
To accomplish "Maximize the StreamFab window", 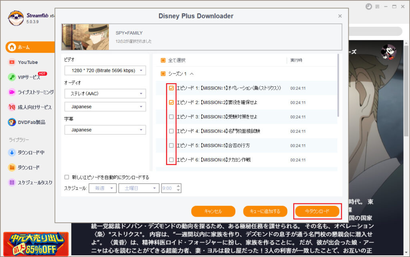I will pos(394,6).
